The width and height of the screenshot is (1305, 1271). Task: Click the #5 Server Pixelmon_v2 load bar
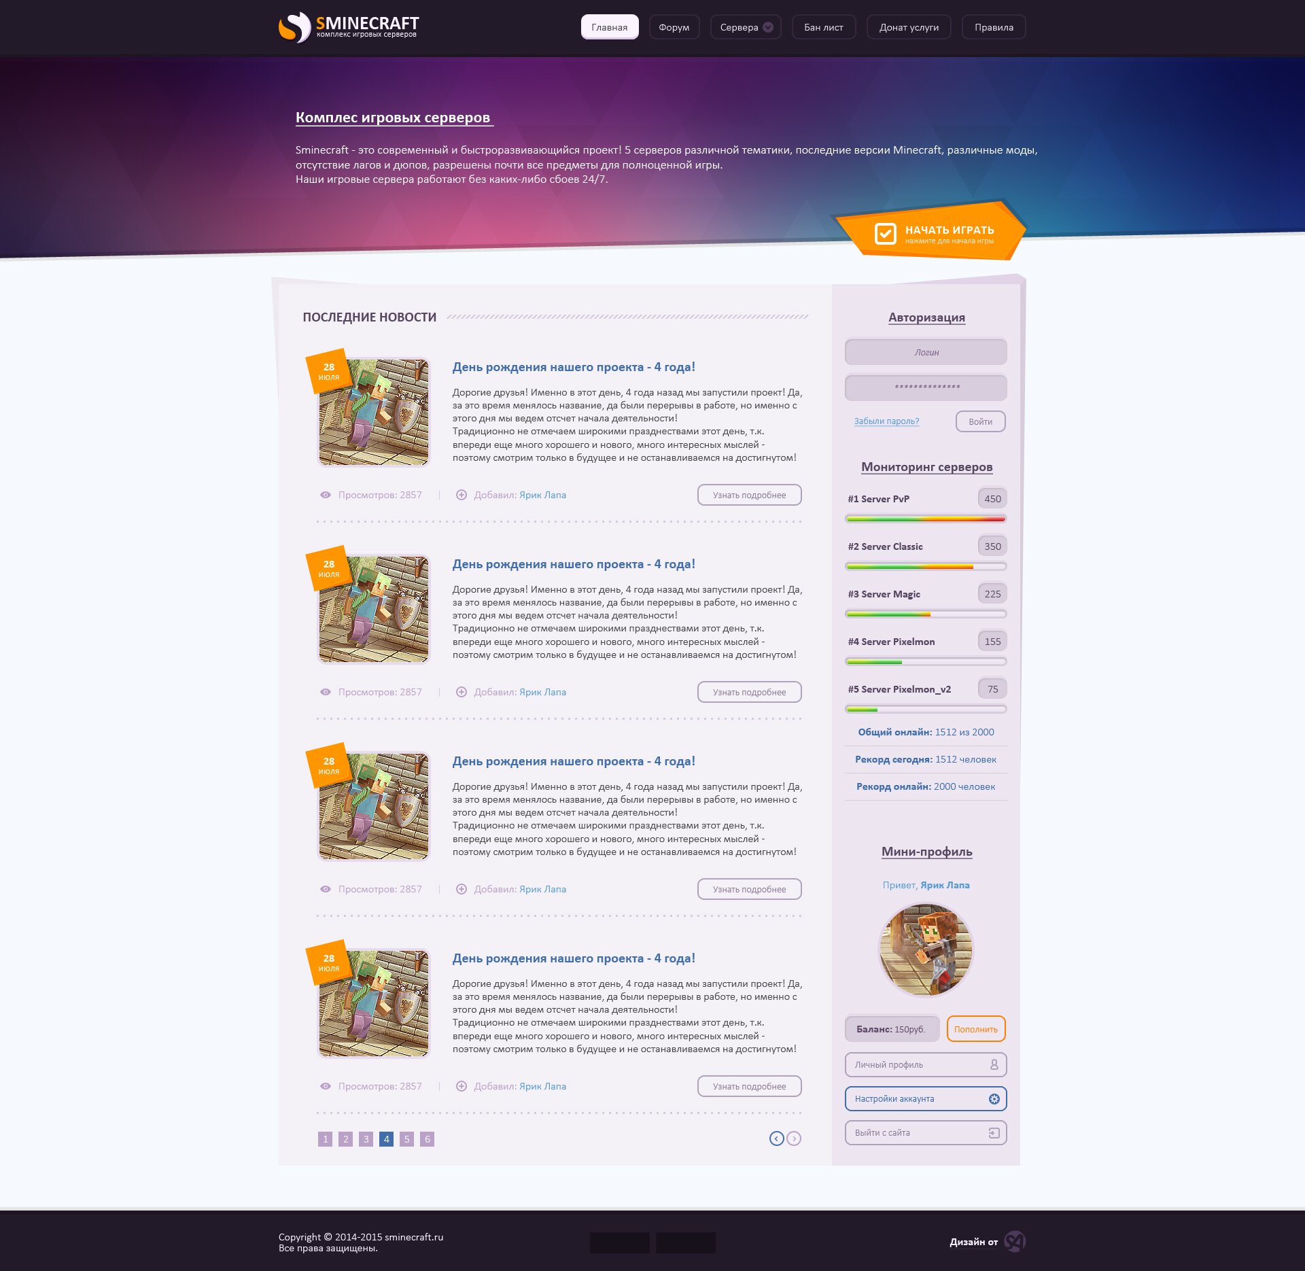(926, 709)
